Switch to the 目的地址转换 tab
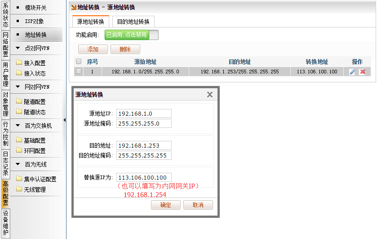The height and width of the screenshot is (239, 377). click(x=133, y=22)
